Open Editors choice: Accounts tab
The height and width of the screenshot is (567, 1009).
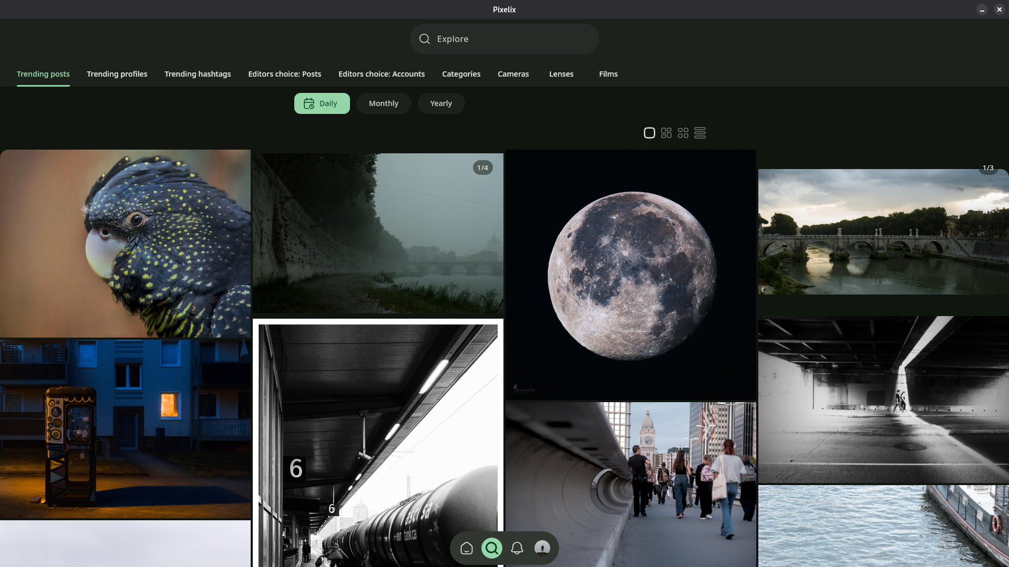pos(382,74)
